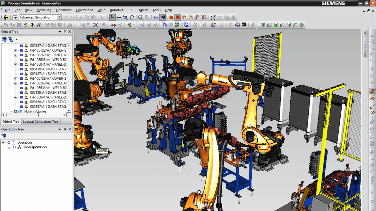
Task: Select the Zoom magnifier tool
Action: (125, 17)
